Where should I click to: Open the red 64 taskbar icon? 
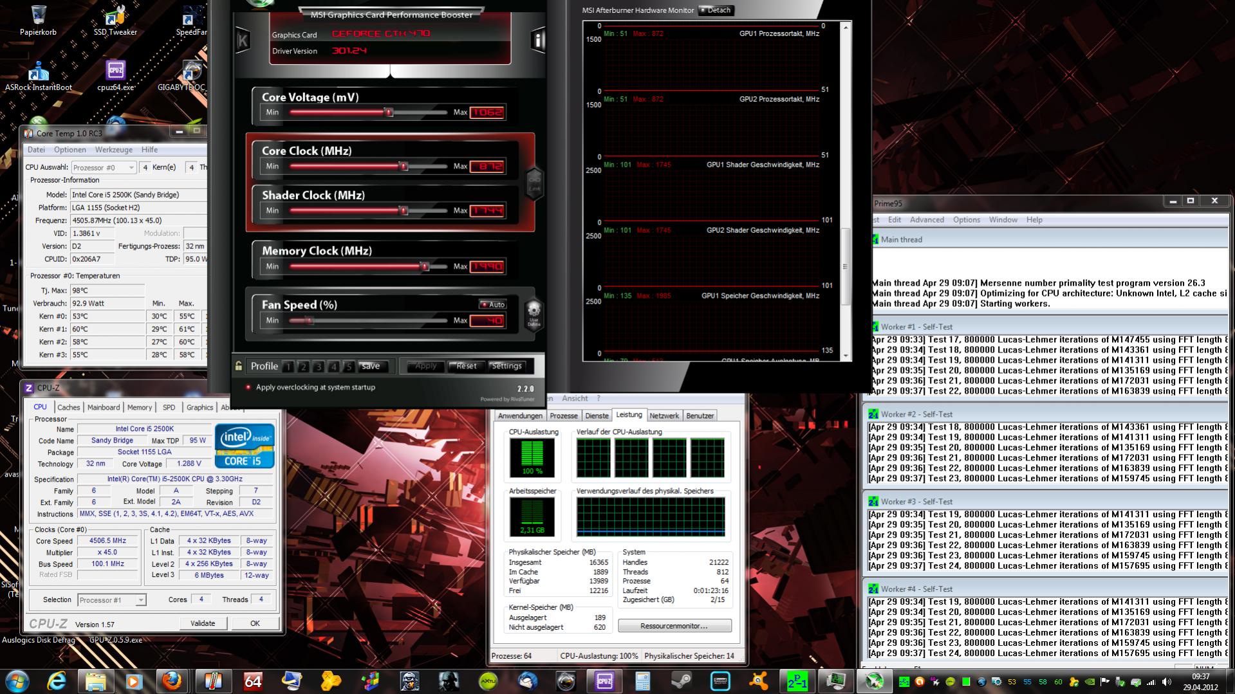[253, 681]
